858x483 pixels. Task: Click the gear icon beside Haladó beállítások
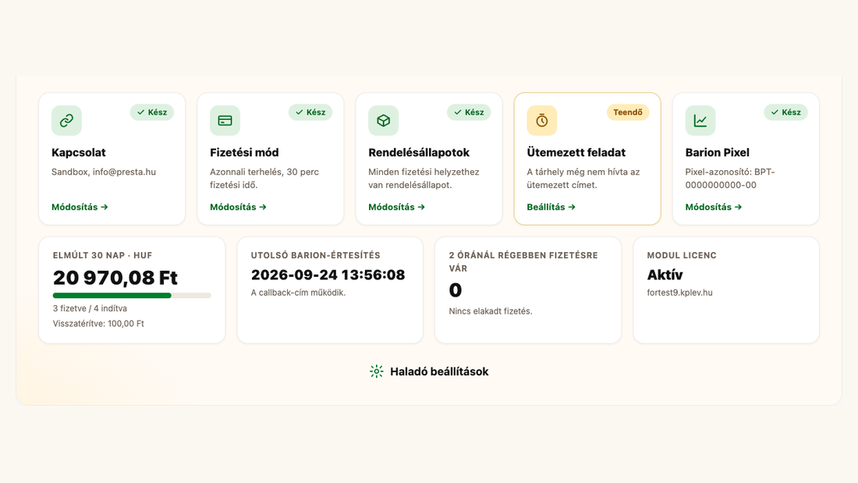377,371
